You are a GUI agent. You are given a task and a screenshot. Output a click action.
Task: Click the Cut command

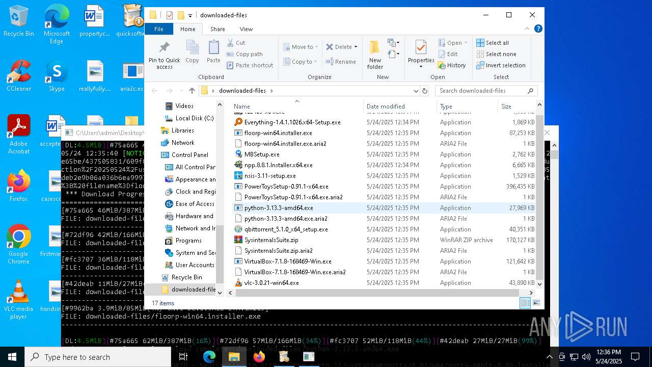tap(236, 43)
